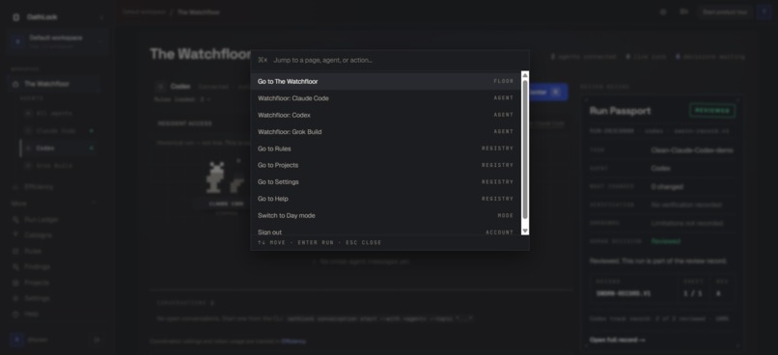Open the 'Open full record →' link

[x=617, y=341]
